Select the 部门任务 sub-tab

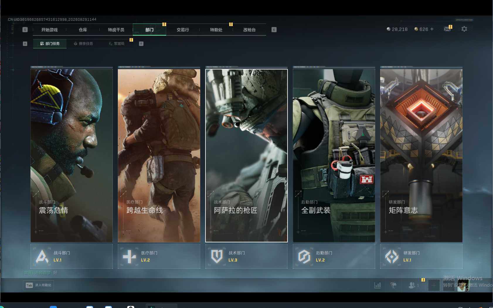(x=50, y=44)
